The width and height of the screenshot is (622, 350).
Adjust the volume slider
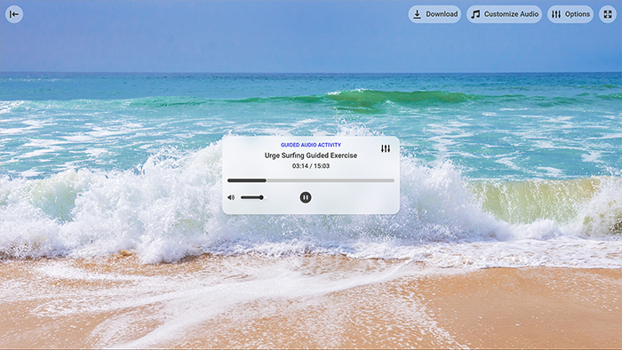point(252,197)
